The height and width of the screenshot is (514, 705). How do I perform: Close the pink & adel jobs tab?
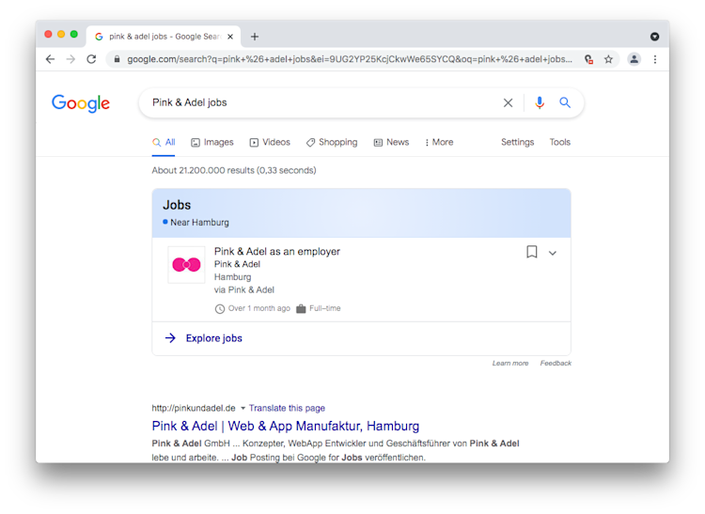(x=230, y=37)
